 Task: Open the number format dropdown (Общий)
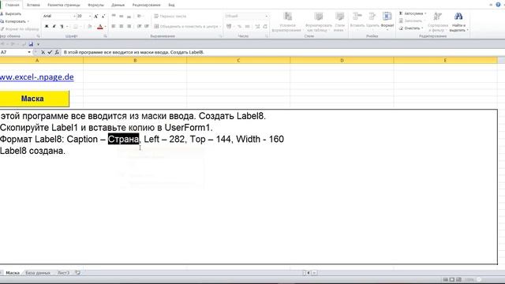pos(267,16)
